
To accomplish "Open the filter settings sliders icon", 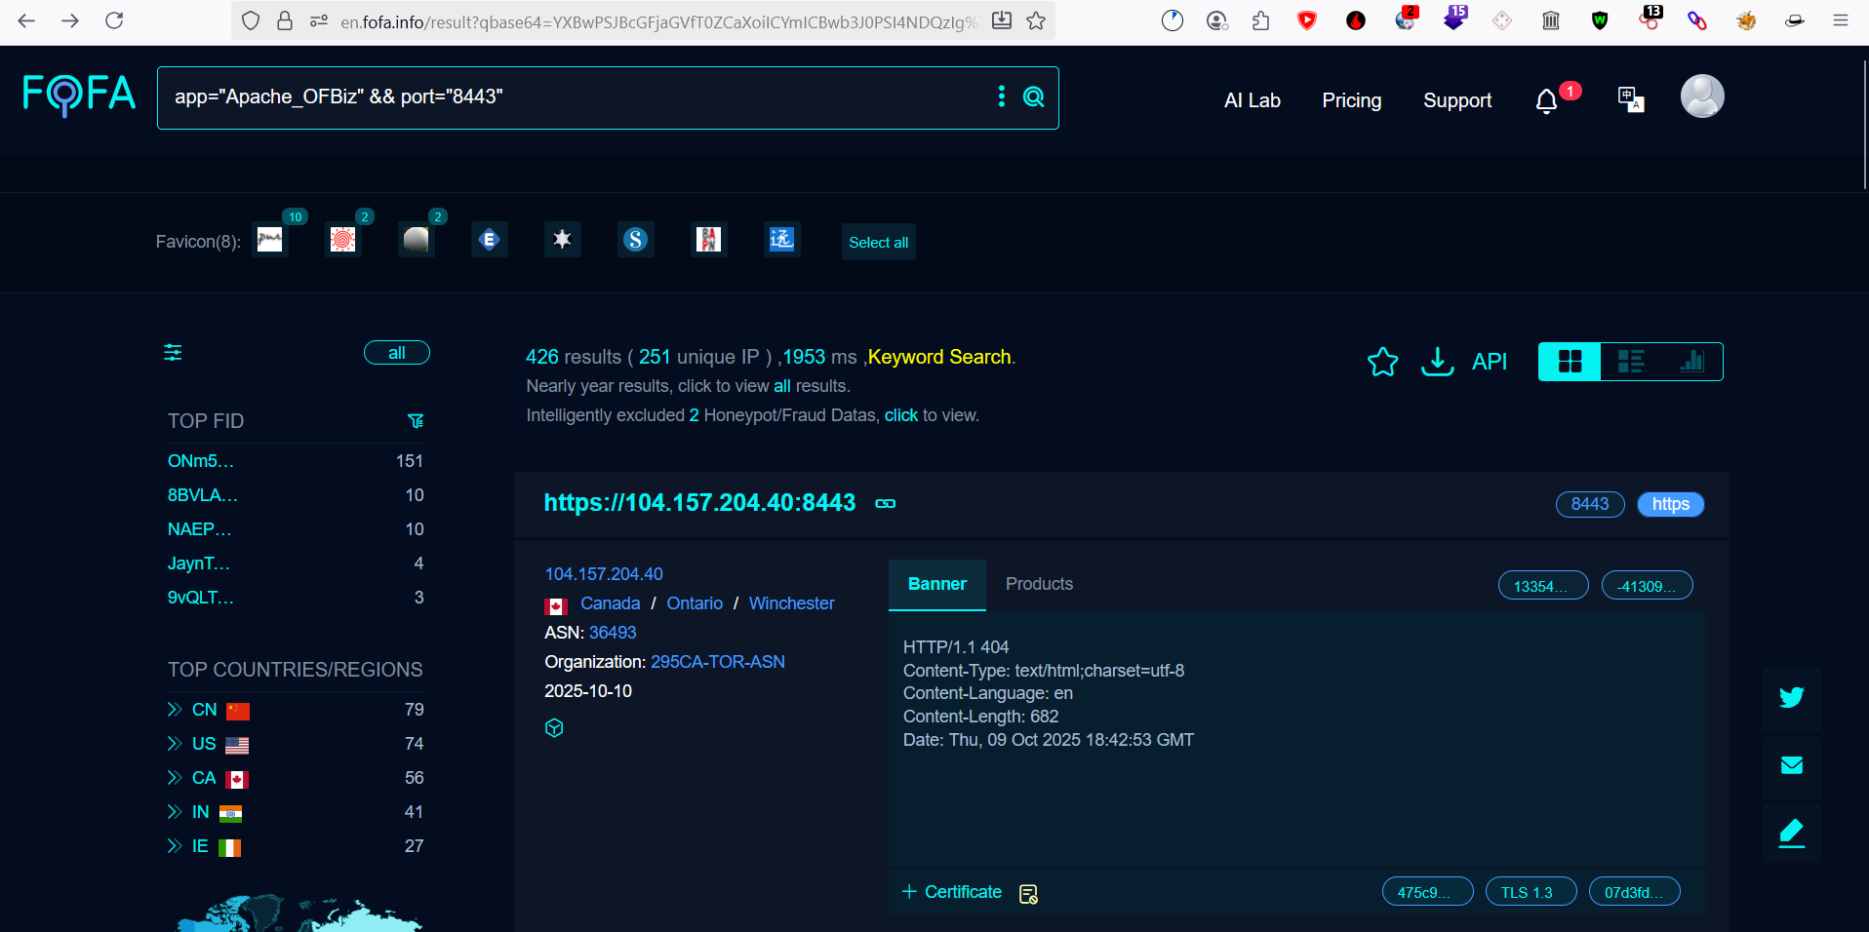I will tap(173, 353).
